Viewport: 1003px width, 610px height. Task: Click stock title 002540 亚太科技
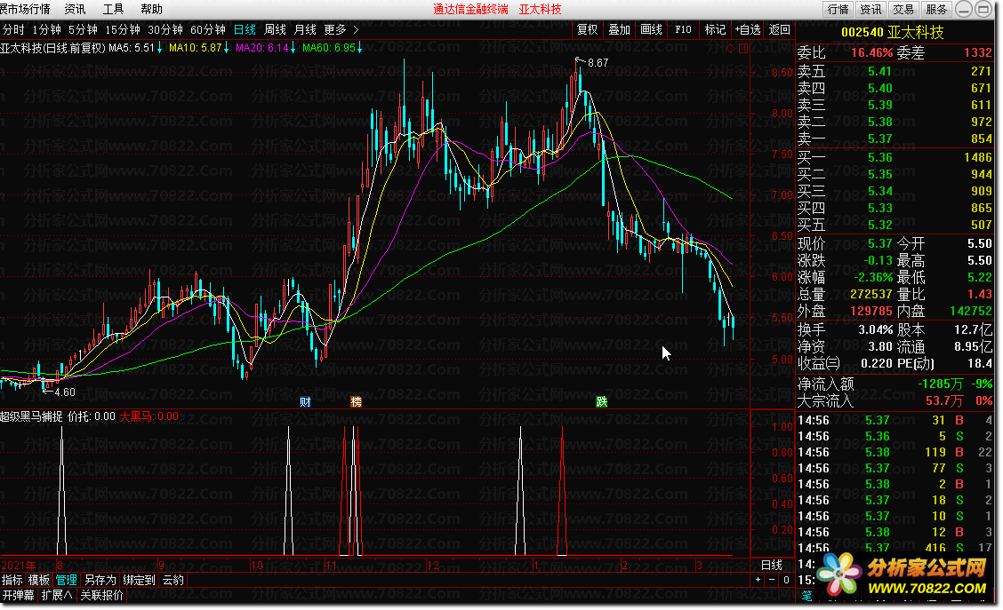(893, 32)
